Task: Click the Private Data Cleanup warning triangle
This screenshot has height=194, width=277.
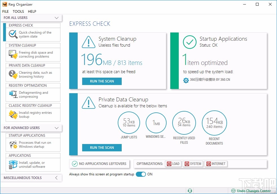Action: (x=89, y=103)
